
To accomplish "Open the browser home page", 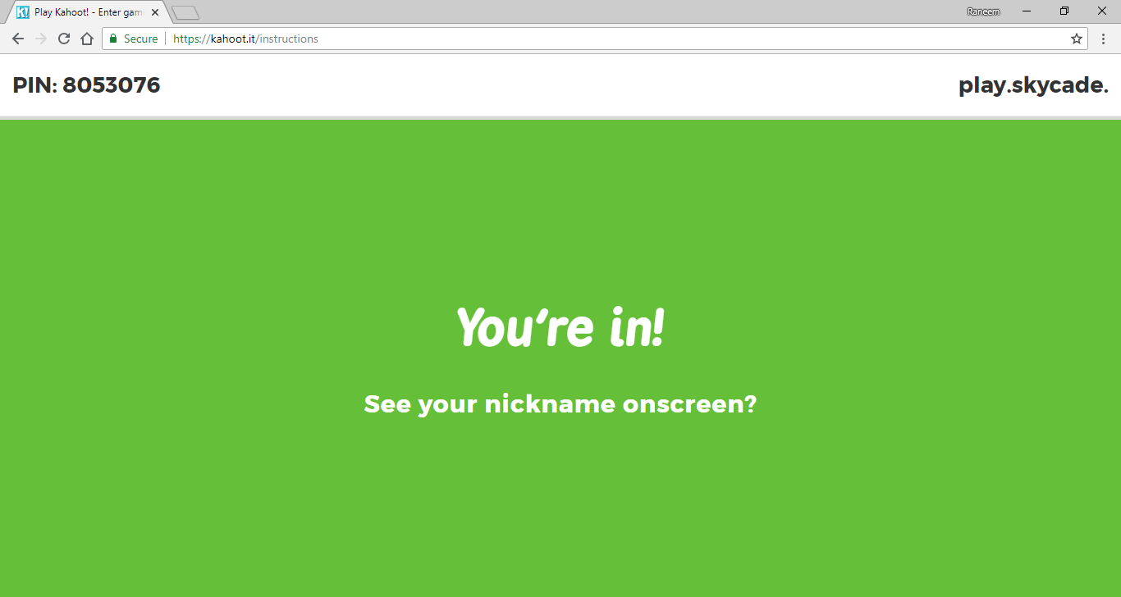I will pos(87,39).
